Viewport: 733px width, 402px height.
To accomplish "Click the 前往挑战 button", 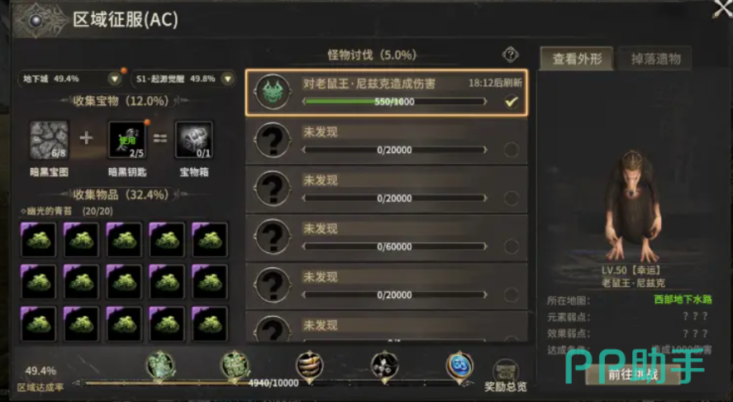I will (632, 375).
